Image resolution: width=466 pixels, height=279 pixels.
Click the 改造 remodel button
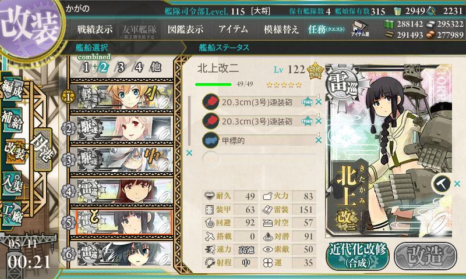click(425, 256)
